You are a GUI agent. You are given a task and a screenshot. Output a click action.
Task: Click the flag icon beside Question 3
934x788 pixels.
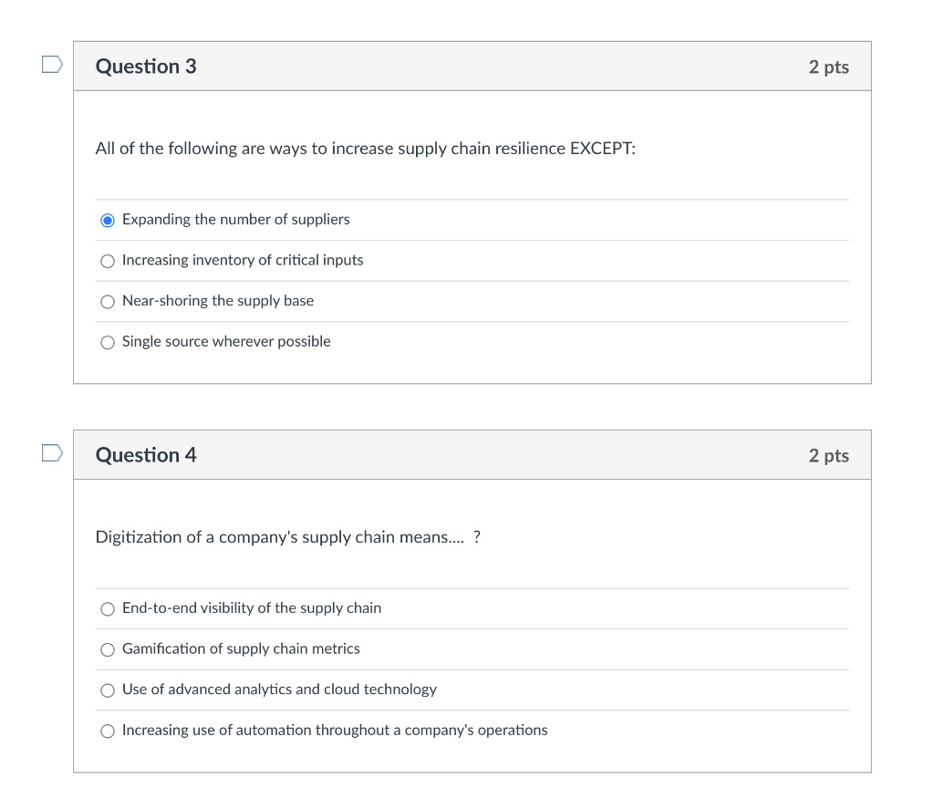52,63
